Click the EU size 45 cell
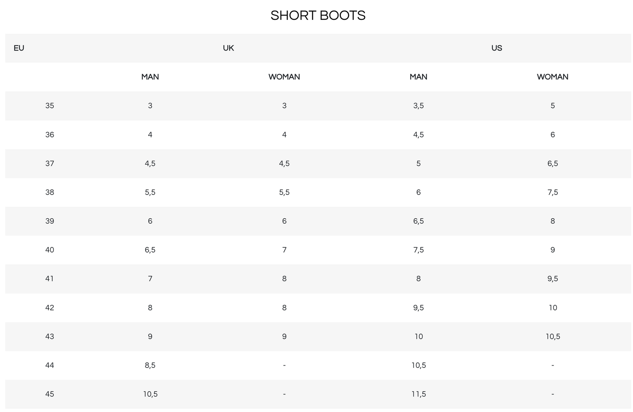This screenshot has height=412, width=633. [50, 394]
